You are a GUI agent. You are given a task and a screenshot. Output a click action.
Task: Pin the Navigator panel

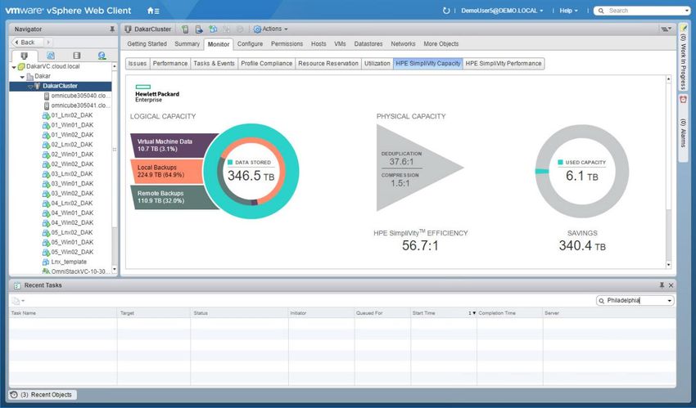coord(112,29)
